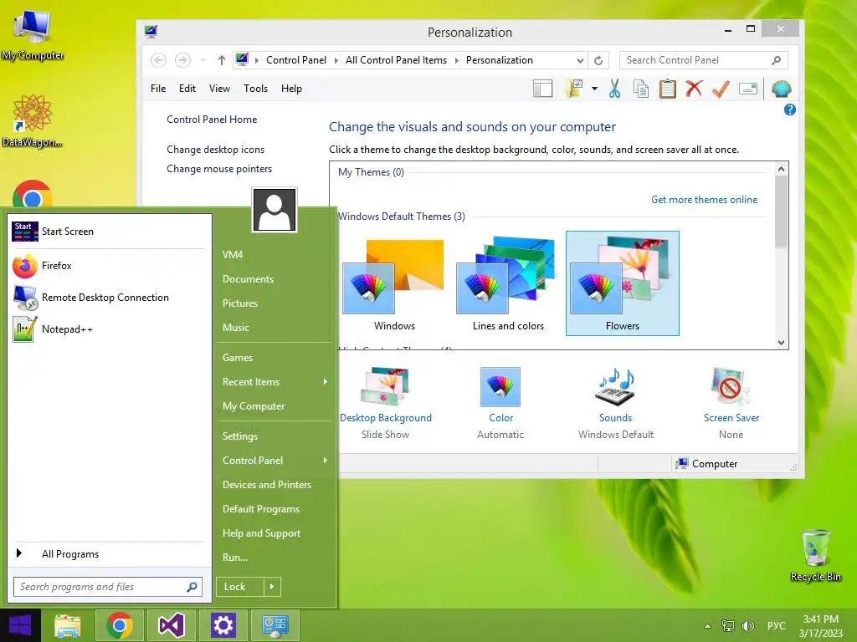This screenshot has height=642, width=857.
Task: Open Documents in start menu
Action: (248, 279)
